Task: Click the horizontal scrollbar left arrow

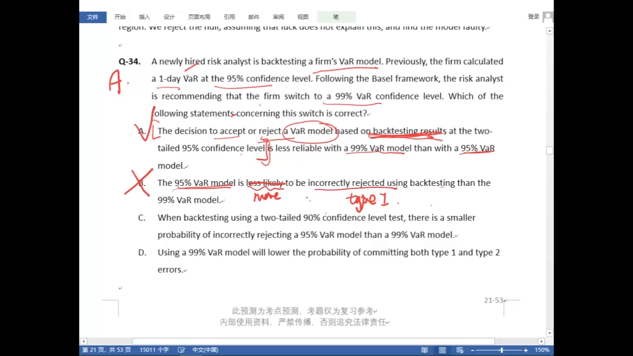Action: [83, 341]
